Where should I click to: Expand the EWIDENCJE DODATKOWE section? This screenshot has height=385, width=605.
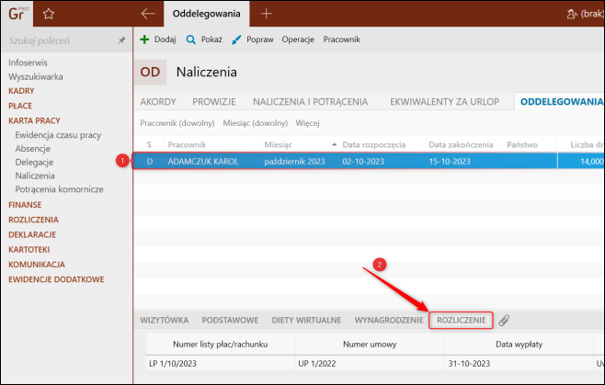point(56,279)
